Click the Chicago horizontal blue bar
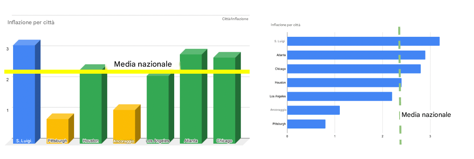This screenshot has width=474, height=159. coord(353,69)
